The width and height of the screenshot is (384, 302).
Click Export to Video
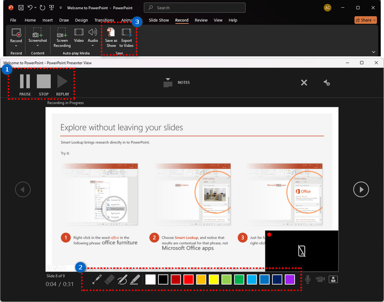pos(126,37)
